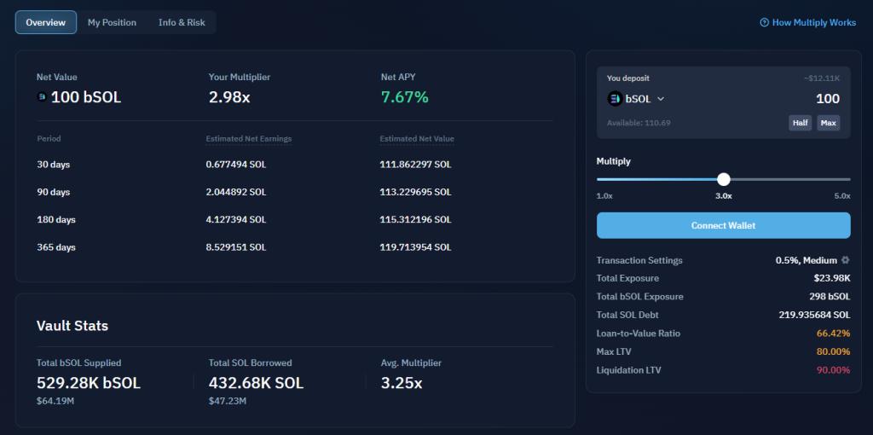Viewport: 873px width, 435px height.
Task: Click the bSOL logo in the deposit box
Action: [x=615, y=99]
